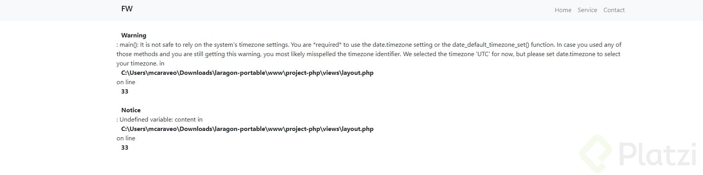Viewport: 703px width, 175px height.
Task: Open the Contact navigation link
Action: 613,10
